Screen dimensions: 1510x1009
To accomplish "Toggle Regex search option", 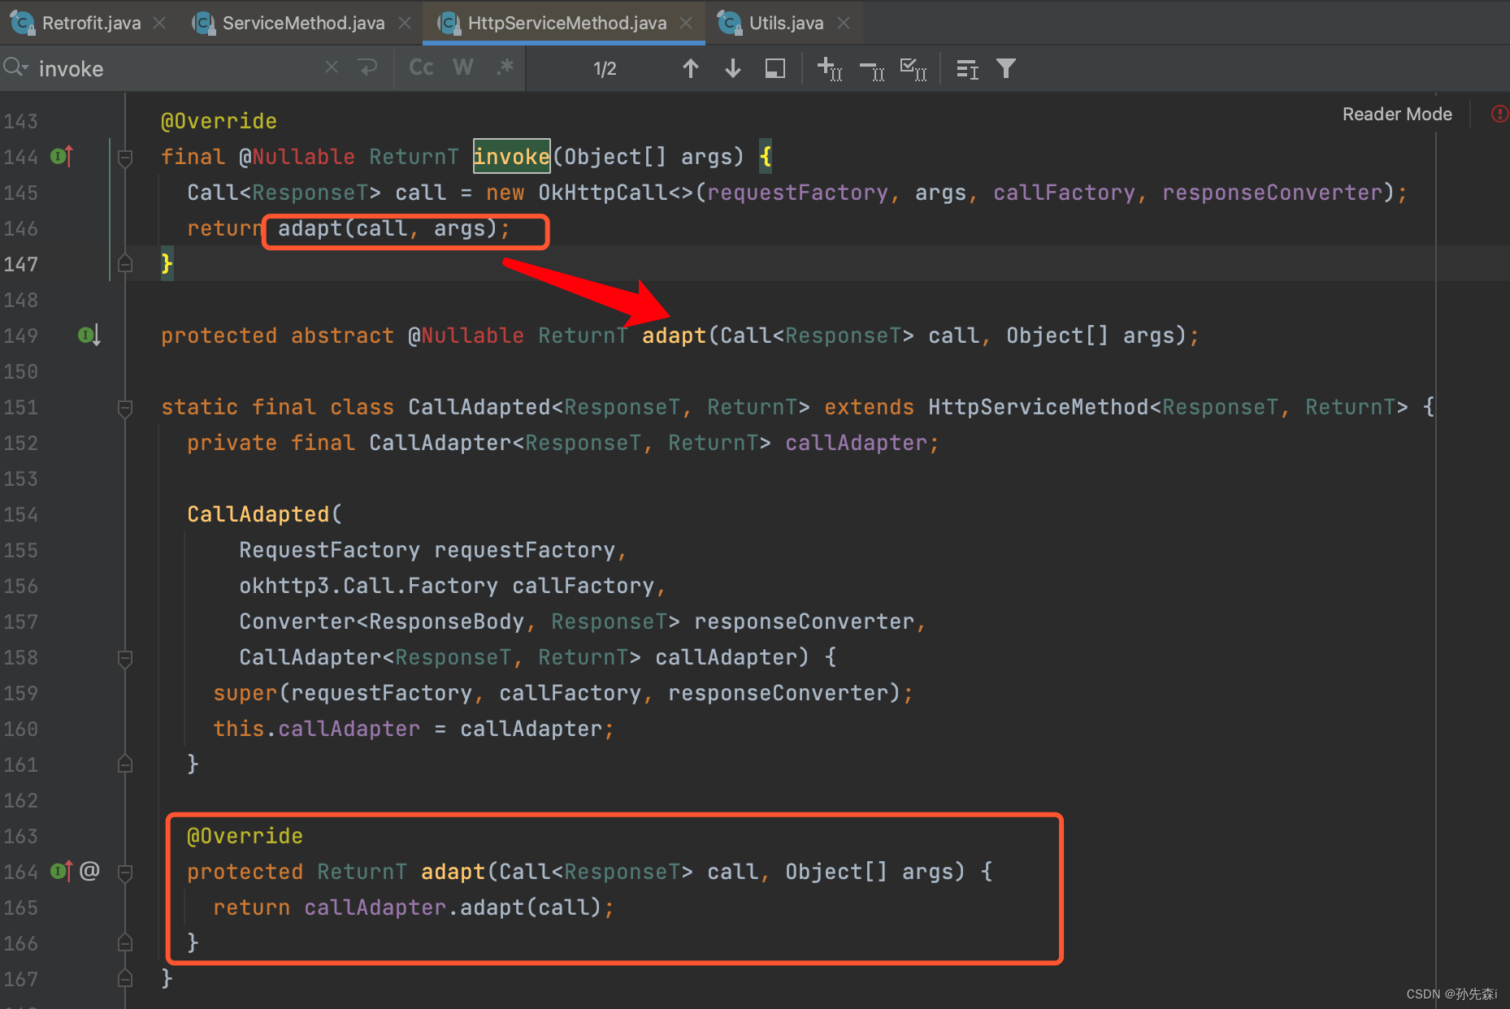I will [506, 67].
